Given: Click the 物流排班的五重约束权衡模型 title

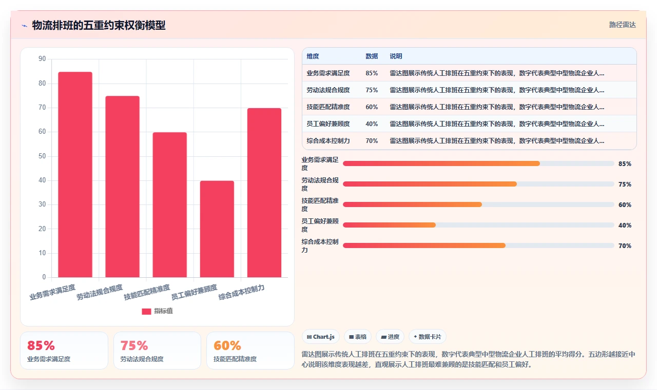Looking at the screenshot, I should tap(99, 25).
